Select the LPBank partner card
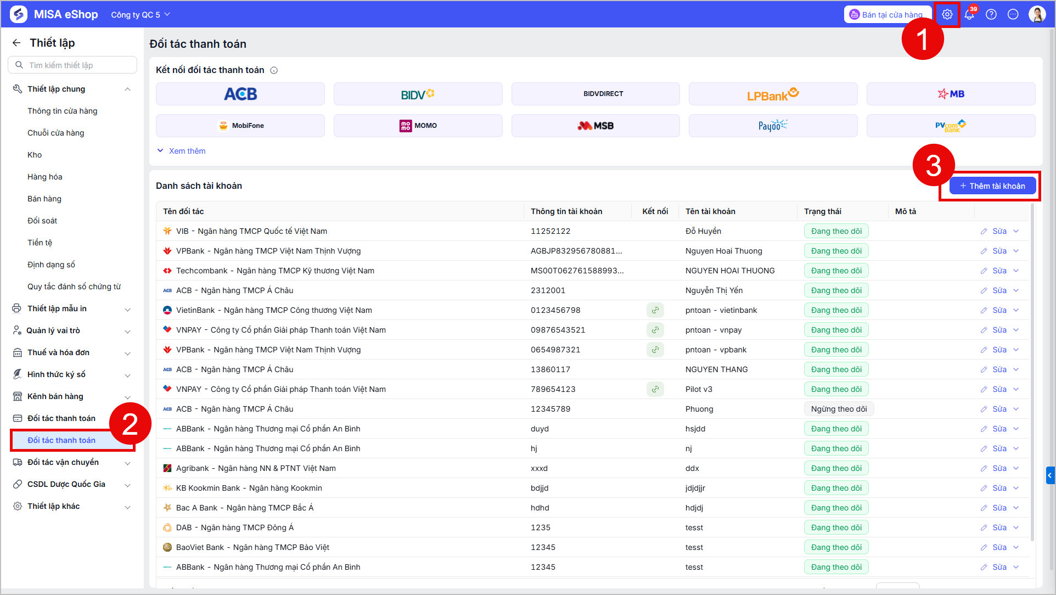Screen dimensions: 1056x595 [x=773, y=94]
